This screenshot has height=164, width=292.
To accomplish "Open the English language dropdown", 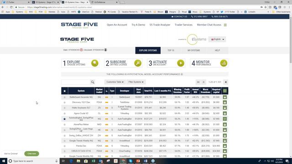I will click(217, 39).
